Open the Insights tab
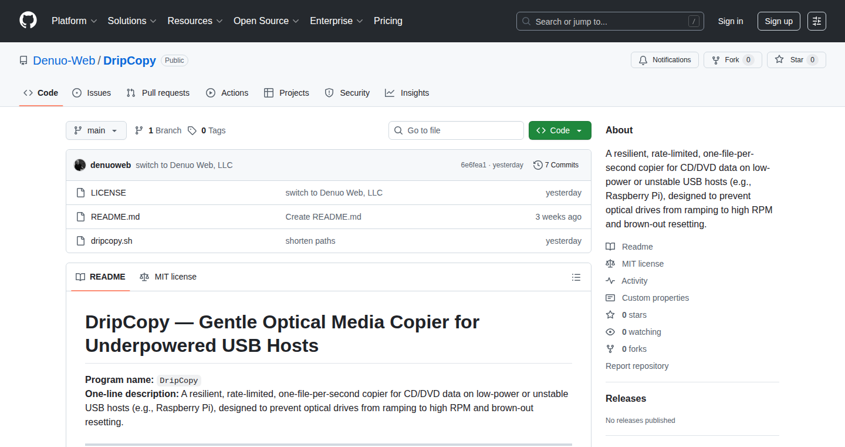 point(407,93)
